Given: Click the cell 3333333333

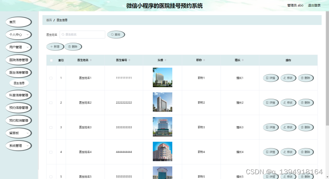Looking at the screenshot, I should coord(124,127).
